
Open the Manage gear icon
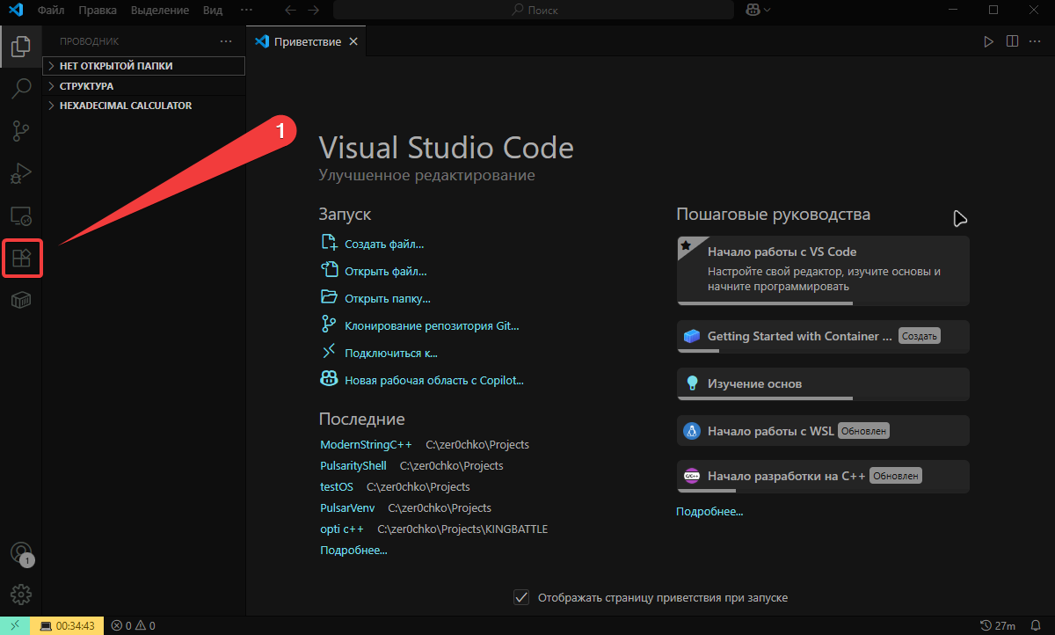(x=21, y=595)
